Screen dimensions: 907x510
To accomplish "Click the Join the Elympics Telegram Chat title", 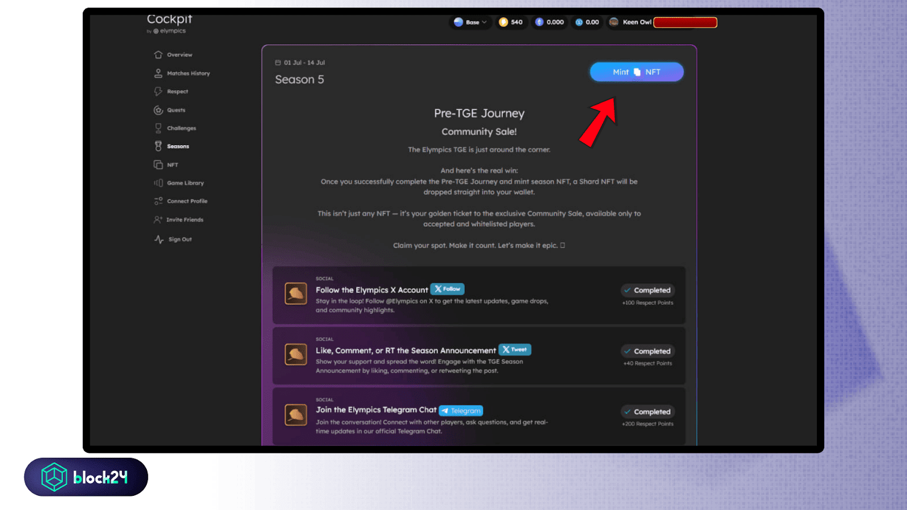I will click(x=376, y=410).
